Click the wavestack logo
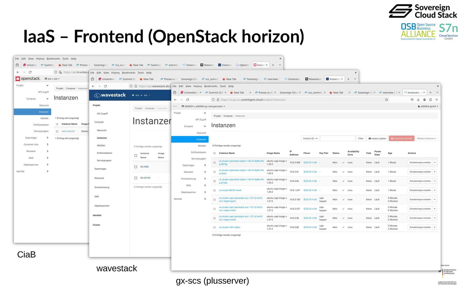The width and height of the screenshot is (460, 289). [110, 95]
